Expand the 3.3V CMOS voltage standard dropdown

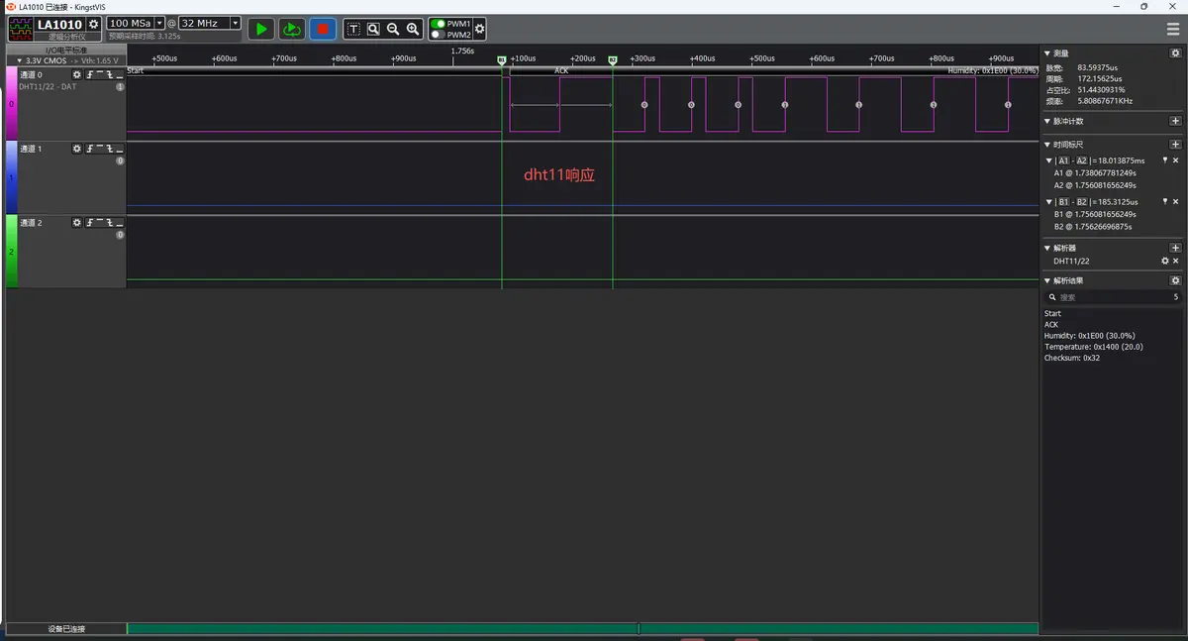coord(20,60)
